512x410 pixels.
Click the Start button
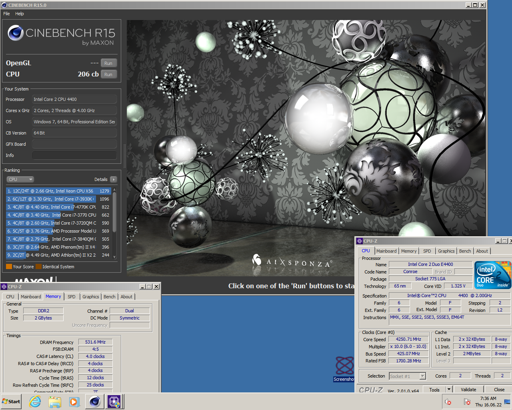(11, 402)
